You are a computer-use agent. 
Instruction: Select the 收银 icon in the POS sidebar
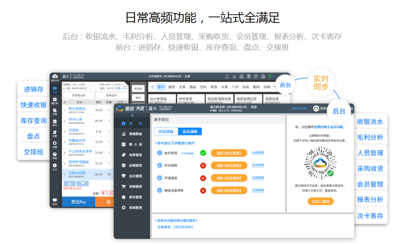tap(55, 89)
